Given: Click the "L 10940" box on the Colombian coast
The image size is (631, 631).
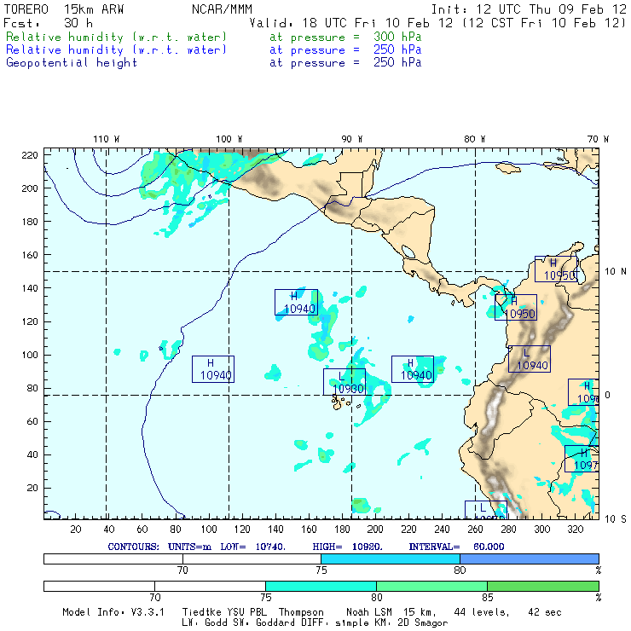Looking at the screenshot, I should pyautogui.click(x=530, y=359).
